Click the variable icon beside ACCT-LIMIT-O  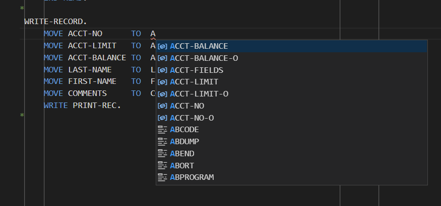click(162, 94)
